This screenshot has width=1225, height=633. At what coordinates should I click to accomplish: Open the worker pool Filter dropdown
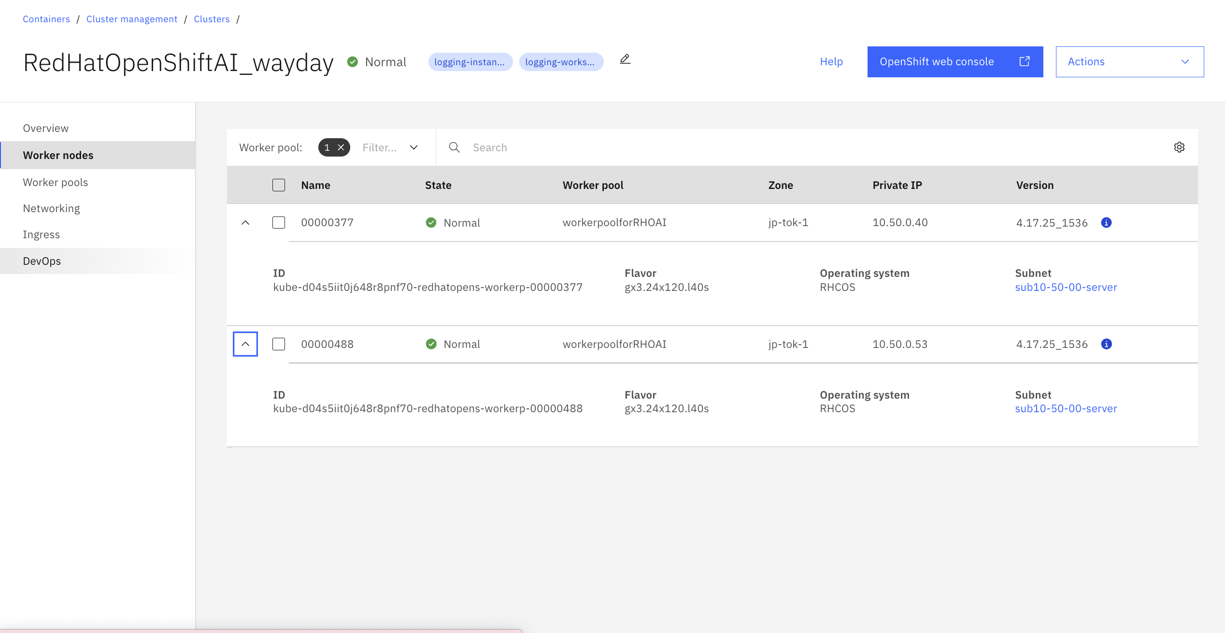tap(390, 147)
